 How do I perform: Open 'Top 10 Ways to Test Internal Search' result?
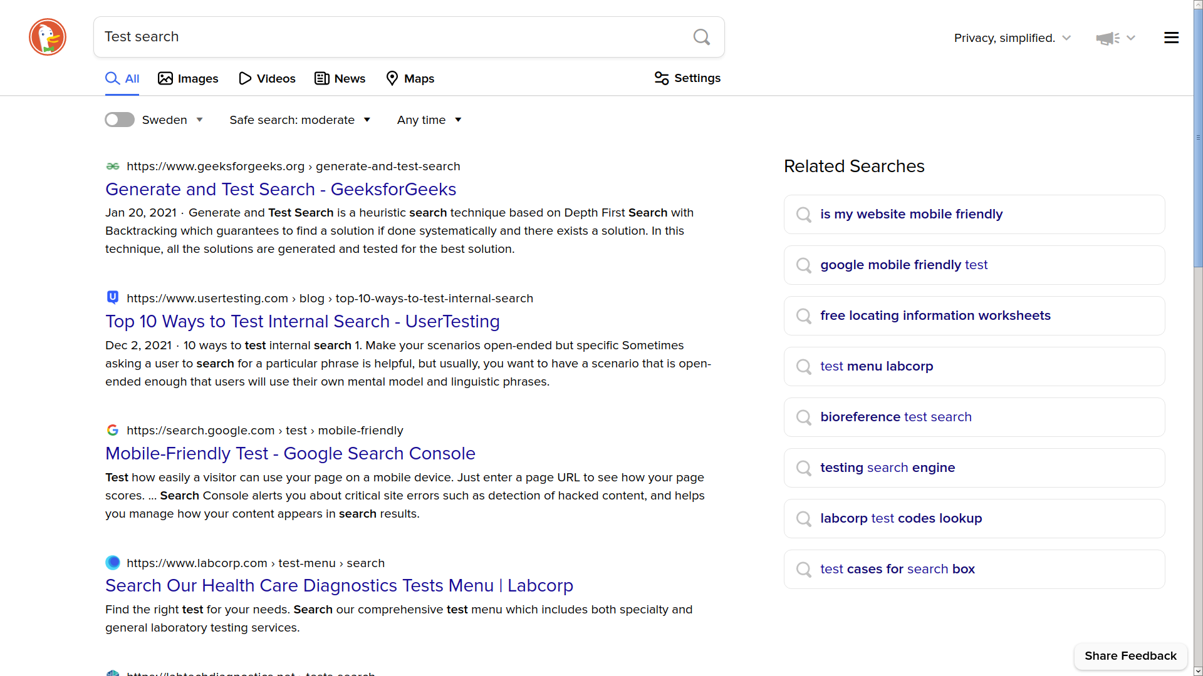pos(303,321)
